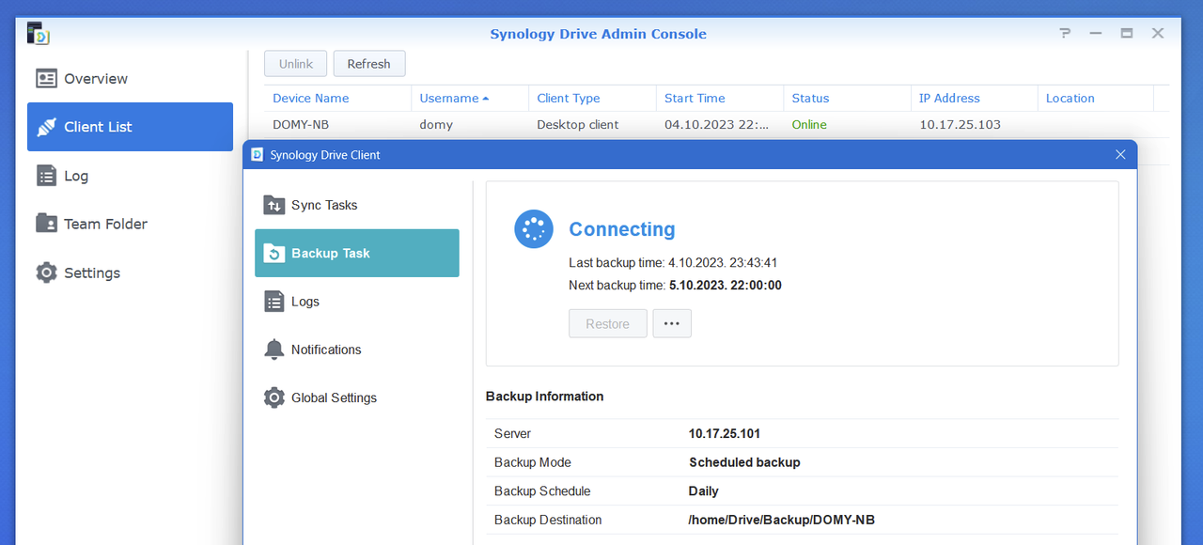The width and height of the screenshot is (1203, 545).
Task: Click the Backup Task icon
Action: point(273,253)
